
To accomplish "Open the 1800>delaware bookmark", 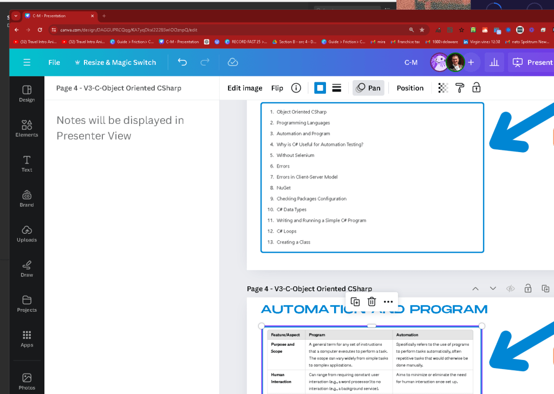I will (x=442, y=42).
